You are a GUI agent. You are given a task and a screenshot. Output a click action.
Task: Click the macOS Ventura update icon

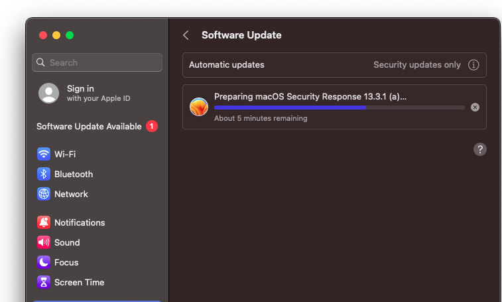[199, 107]
